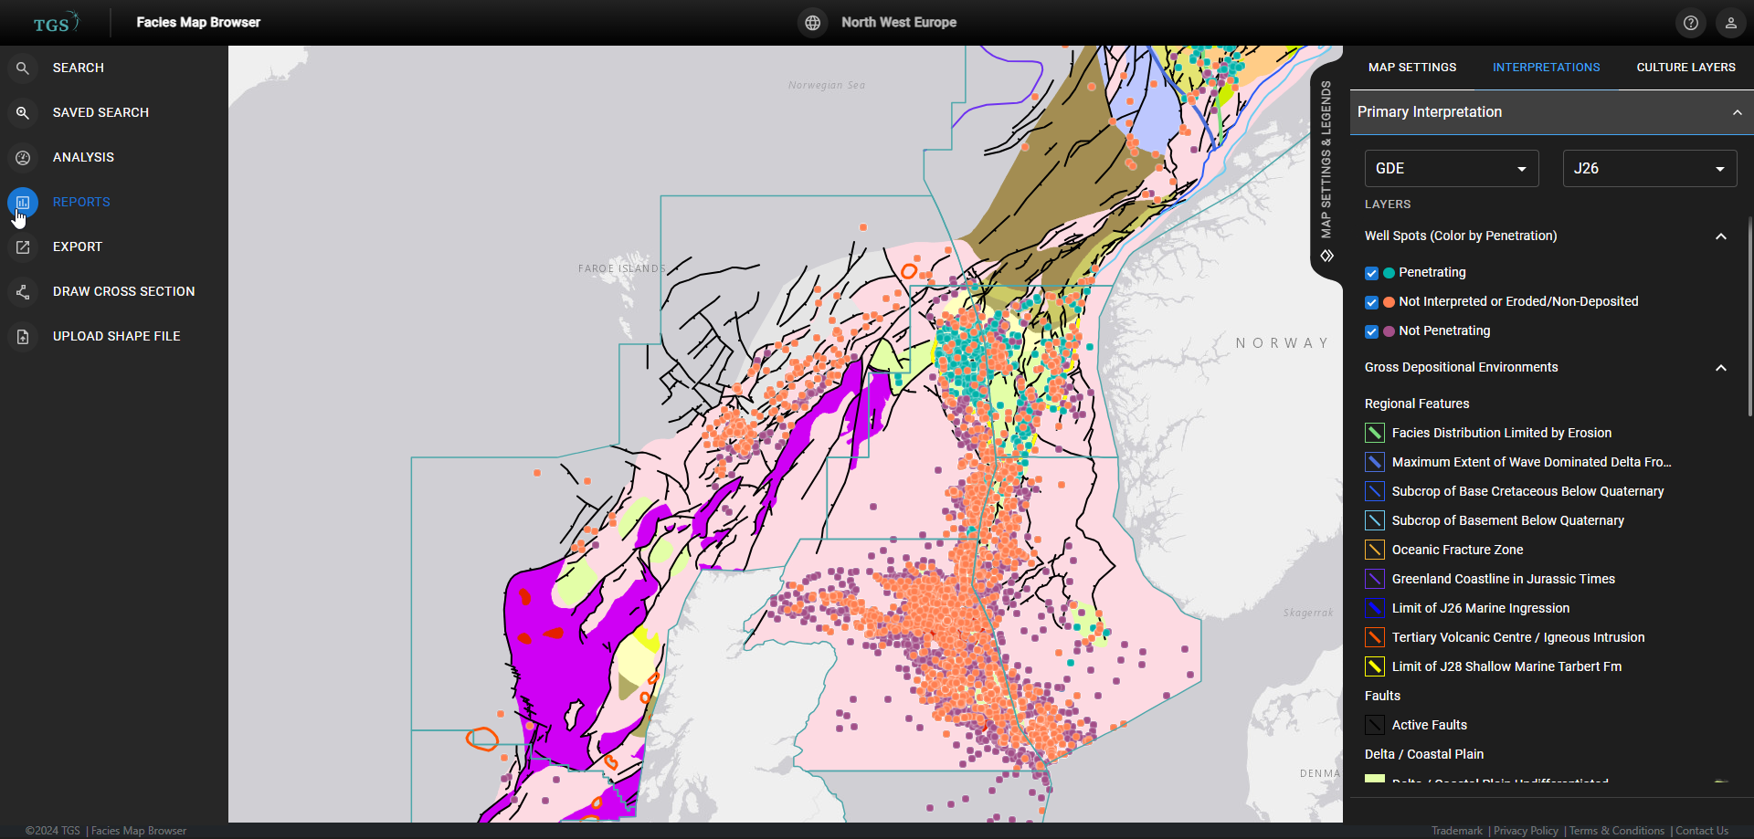Uncheck the Penetrating well spots checkbox

[x=1371, y=273]
